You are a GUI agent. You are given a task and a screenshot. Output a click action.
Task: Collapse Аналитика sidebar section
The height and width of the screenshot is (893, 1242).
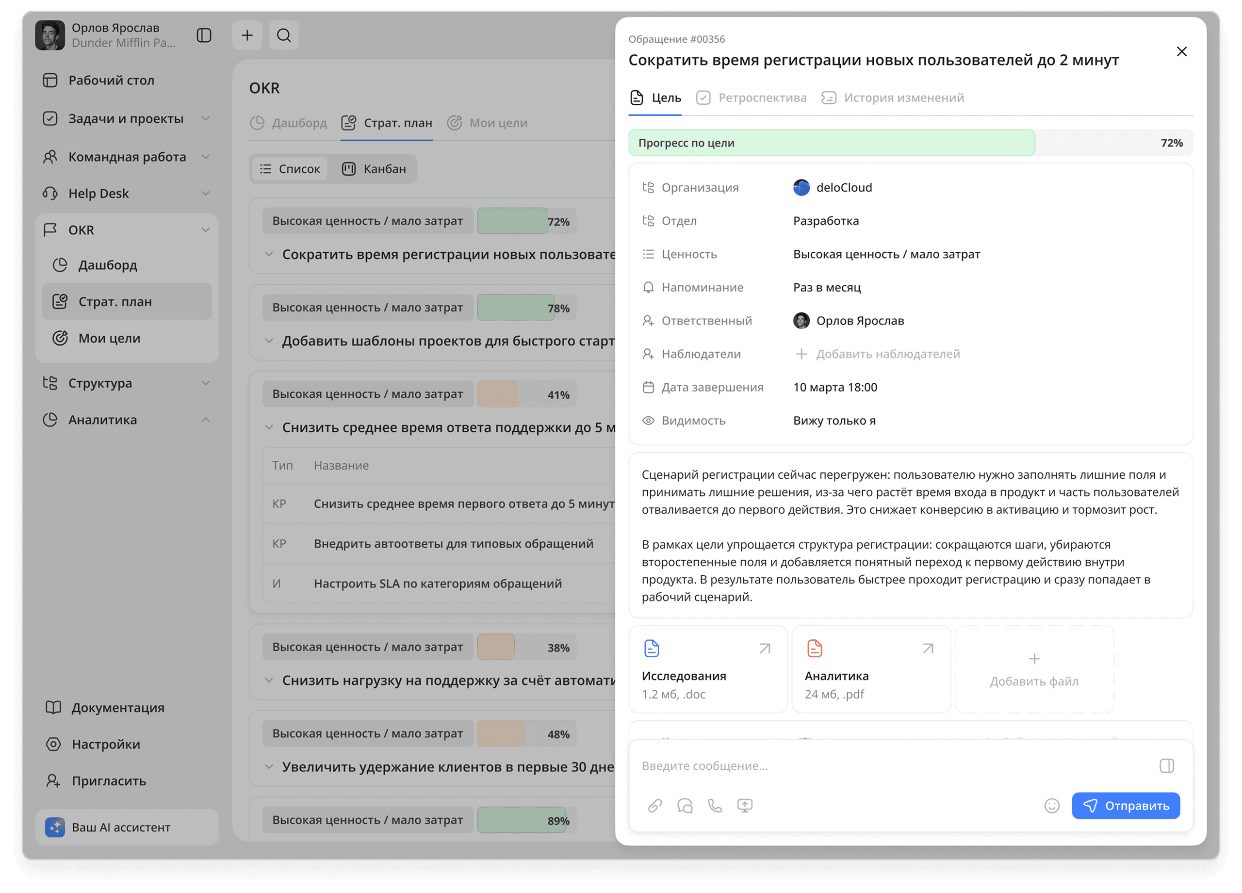(x=205, y=420)
